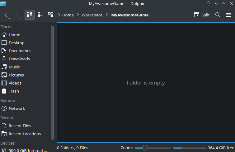Open Pictures in Places panel
Viewport: 235px width, 152px height.
[x=25, y=75]
